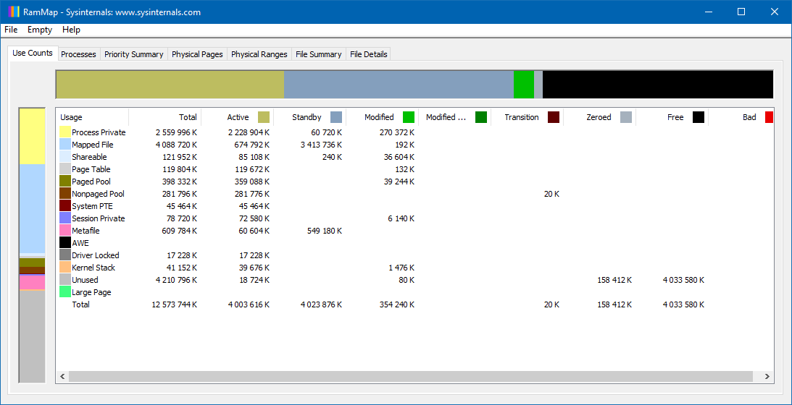Click the yellow Process Private color swatch
This screenshot has height=405, width=792.
tap(64, 132)
